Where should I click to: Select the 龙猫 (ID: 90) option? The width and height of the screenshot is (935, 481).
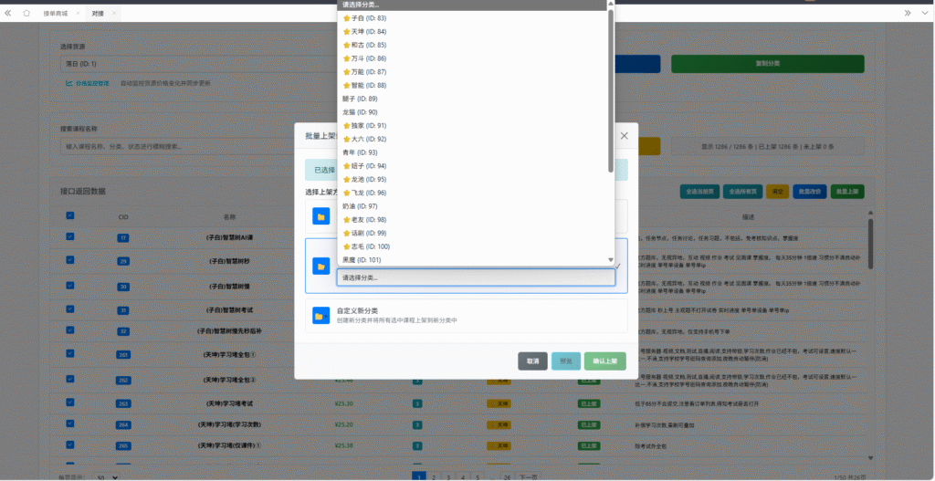coord(359,111)
